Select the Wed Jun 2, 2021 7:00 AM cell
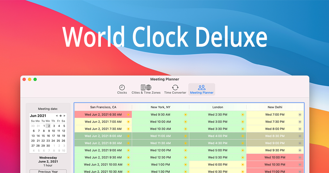The width and height of the screenshot is (329, 173). [103, 122]
